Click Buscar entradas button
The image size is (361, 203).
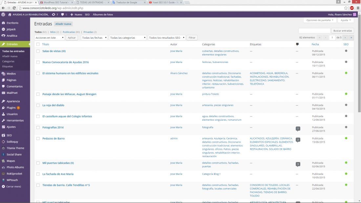coord(343,30)
